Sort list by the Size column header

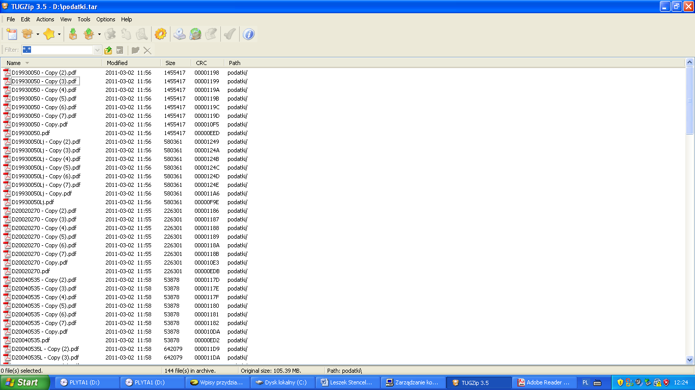tap(176, 63)
